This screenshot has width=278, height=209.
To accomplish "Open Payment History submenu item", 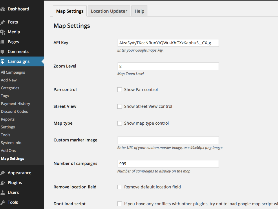I will click(x=15, y=103).
